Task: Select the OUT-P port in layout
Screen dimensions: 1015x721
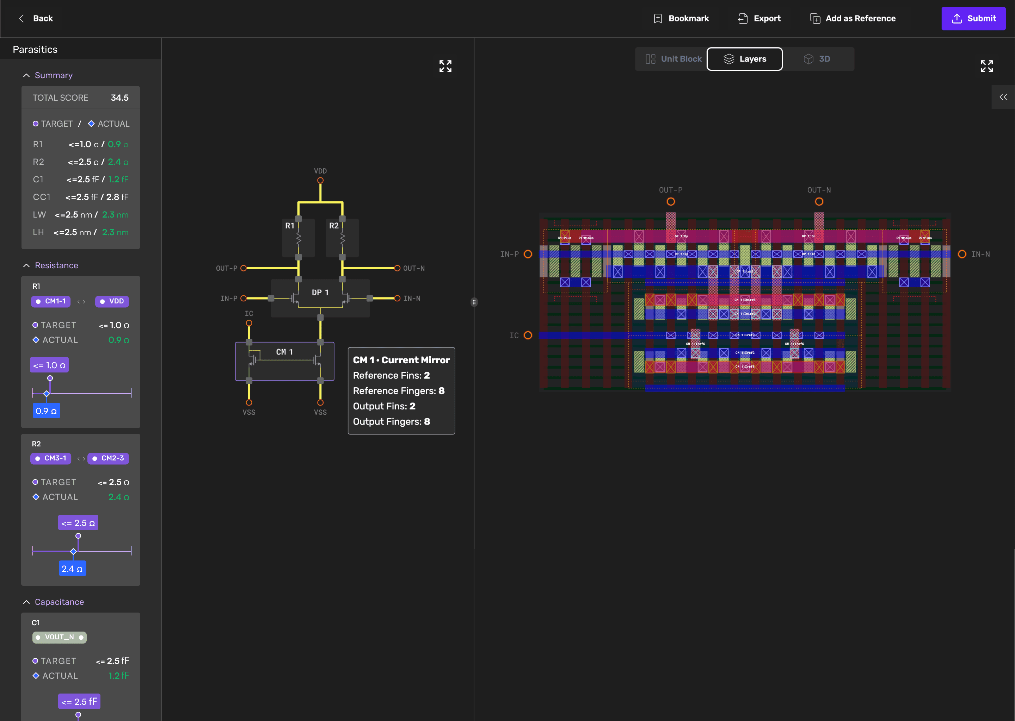Action: [x=671, y=202]
